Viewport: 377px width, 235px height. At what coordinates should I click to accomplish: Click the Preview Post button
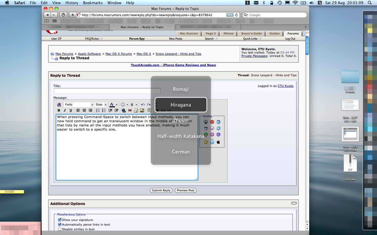point(186,190)
